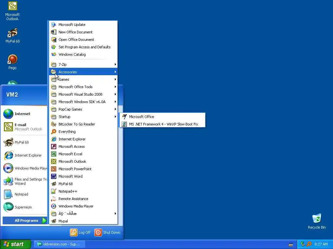
Task: Open the Microsoft Outlook desktop shortcut
Action: coord(12,11)
